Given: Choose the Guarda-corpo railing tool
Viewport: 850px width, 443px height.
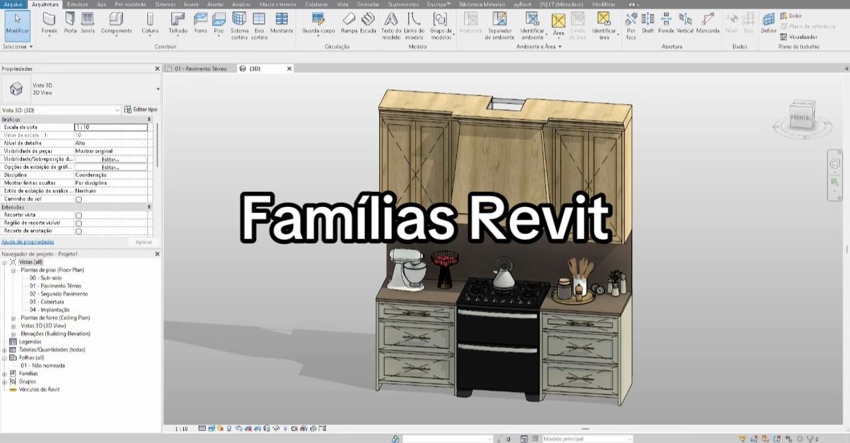Looking at the screenshot, I should (319, 23).
